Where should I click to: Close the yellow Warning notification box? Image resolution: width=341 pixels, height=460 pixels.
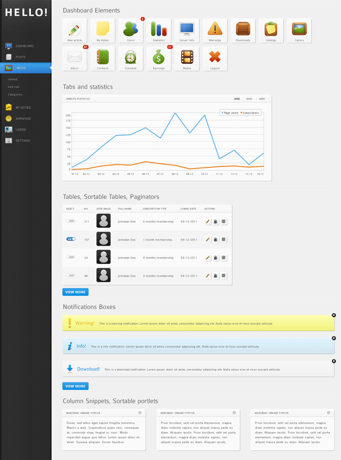(334, 315)
